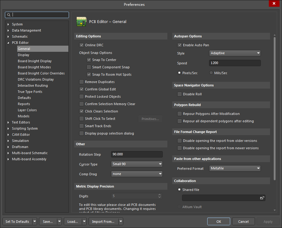This screenshot has height=228, width=282.
Task: Click the scroll down arrow
Action: 274,210
